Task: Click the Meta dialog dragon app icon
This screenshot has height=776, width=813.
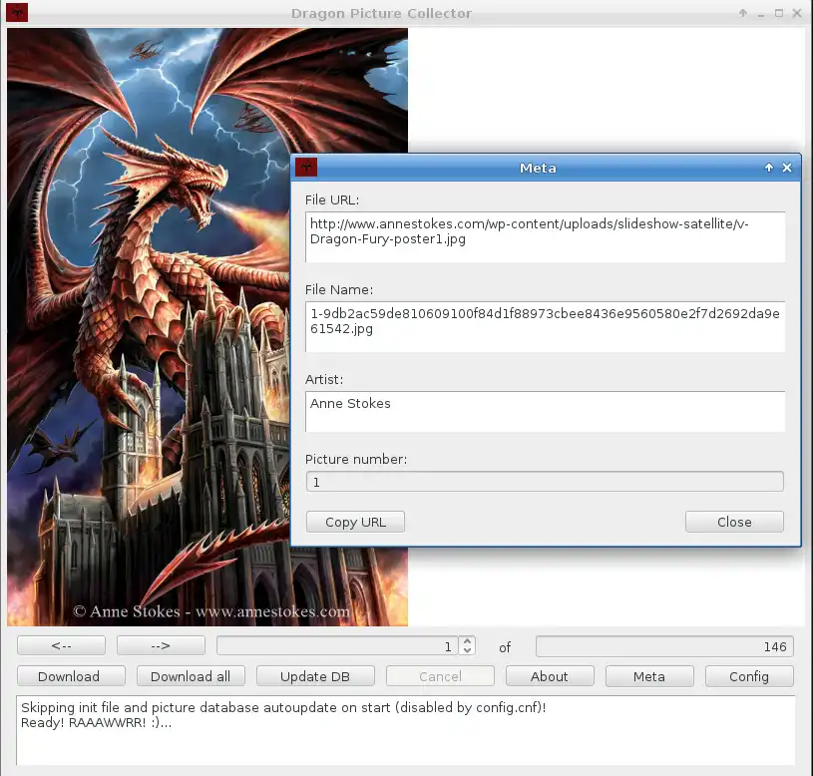Action: [306, 168]
